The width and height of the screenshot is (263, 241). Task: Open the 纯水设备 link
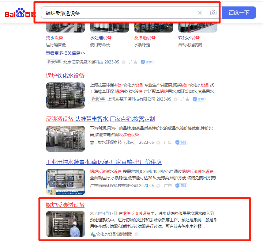tap(54, 38)
